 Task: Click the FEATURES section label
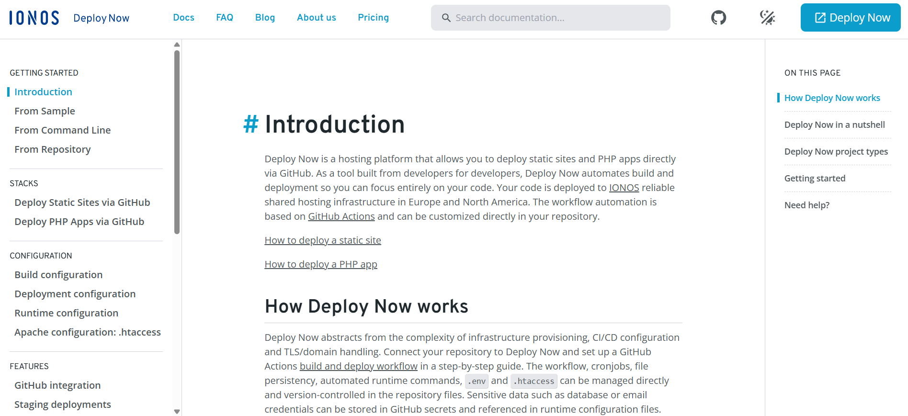click(29, 366)
